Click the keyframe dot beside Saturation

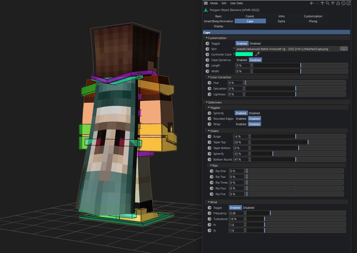click(x=209, y=89)
